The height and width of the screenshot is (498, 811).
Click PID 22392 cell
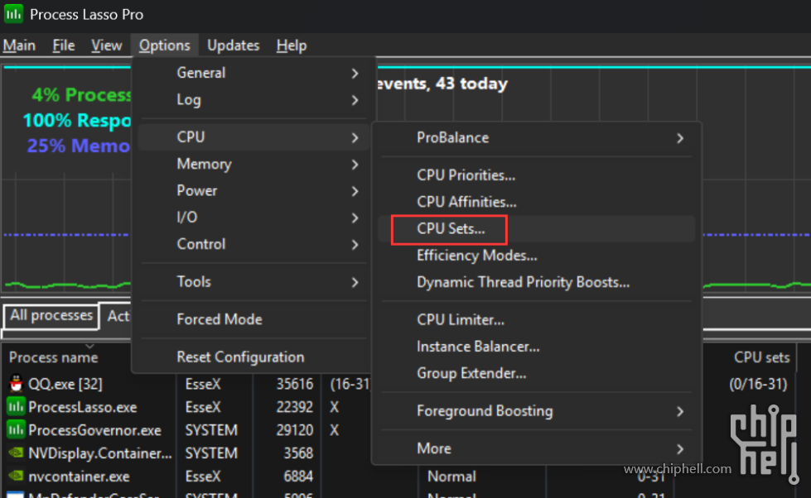[x=294, y=407]
